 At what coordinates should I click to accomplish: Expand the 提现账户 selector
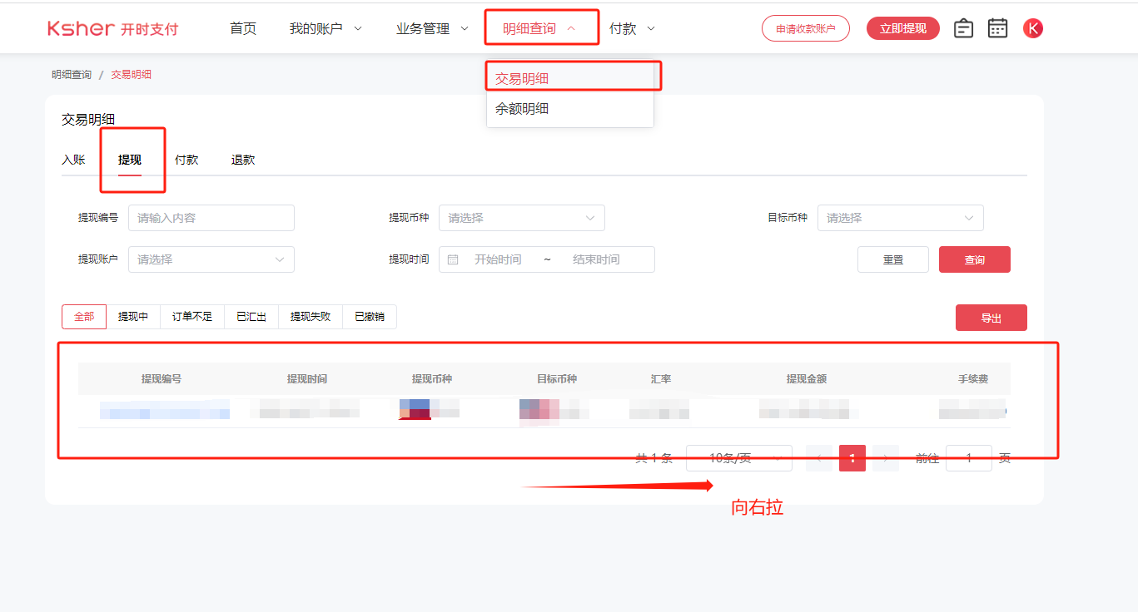pos(211,259)
